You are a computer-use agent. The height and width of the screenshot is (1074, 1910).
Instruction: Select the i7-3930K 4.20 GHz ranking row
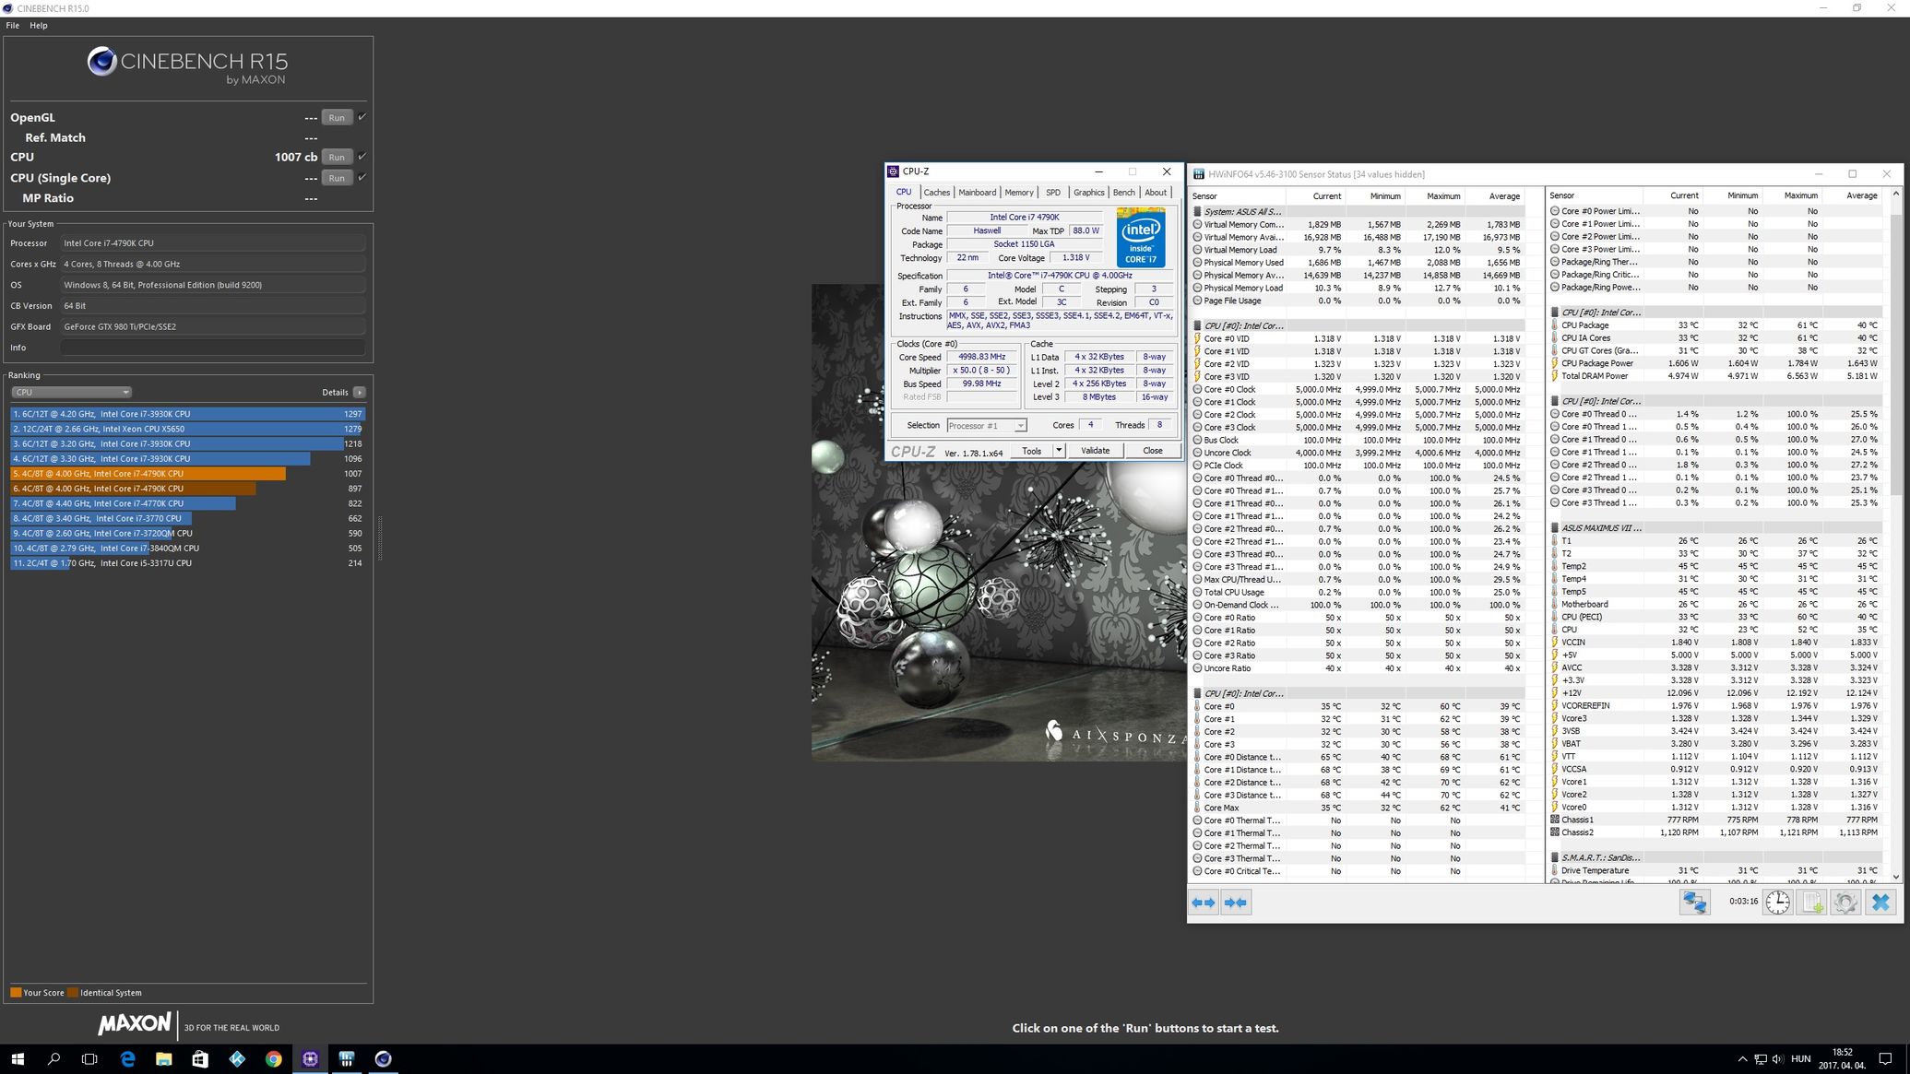187,414
